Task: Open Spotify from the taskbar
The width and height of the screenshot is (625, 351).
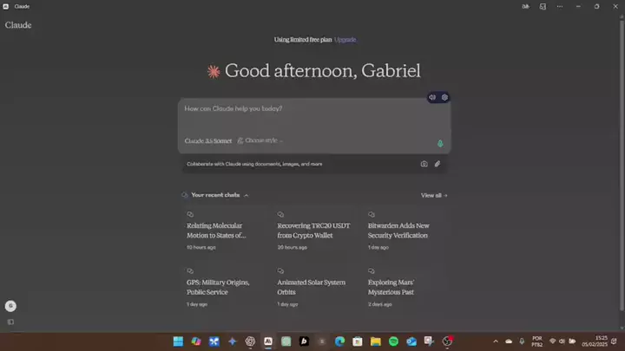Action: tap(393, 341)
